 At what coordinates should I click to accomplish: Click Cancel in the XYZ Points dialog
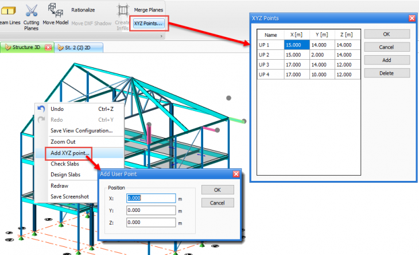click(387, 47)
